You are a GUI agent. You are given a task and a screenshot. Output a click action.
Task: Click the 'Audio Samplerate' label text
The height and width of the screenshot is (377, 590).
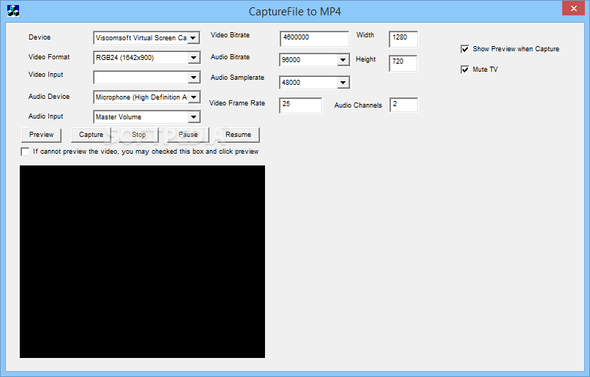237,78
